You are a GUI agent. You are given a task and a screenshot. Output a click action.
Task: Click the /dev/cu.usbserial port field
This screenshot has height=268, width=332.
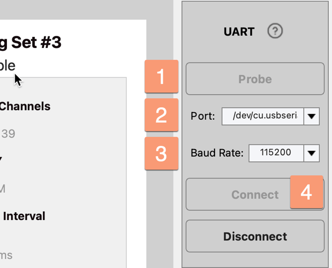[x=263, y=116]
